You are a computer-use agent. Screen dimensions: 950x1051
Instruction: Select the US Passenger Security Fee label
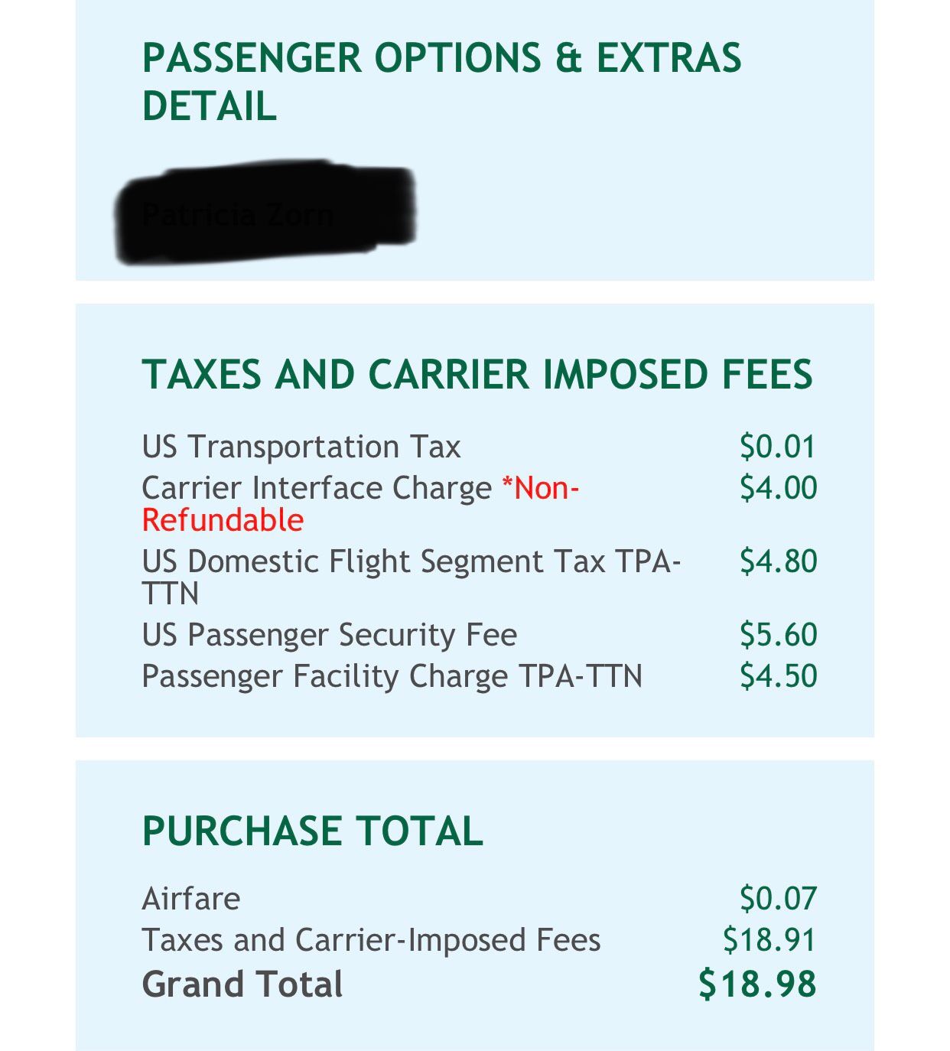(x=329, y=635)
